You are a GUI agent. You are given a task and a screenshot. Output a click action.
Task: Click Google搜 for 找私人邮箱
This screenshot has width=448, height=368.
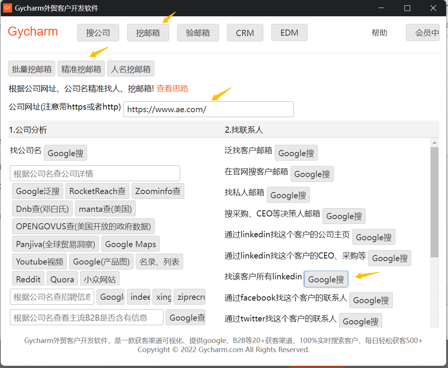[288, 195]
